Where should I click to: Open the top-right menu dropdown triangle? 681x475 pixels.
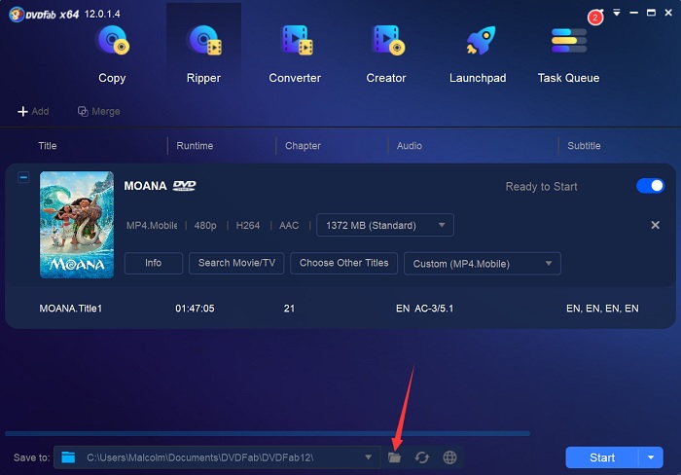[616, 13]
